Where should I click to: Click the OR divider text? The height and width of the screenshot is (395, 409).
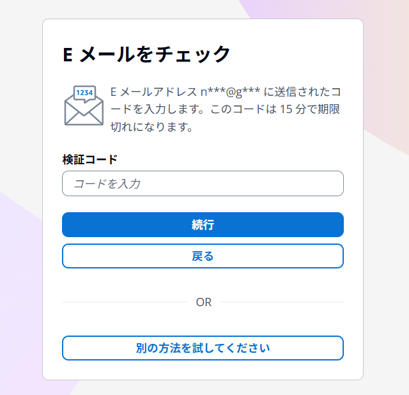coord(203,302)
